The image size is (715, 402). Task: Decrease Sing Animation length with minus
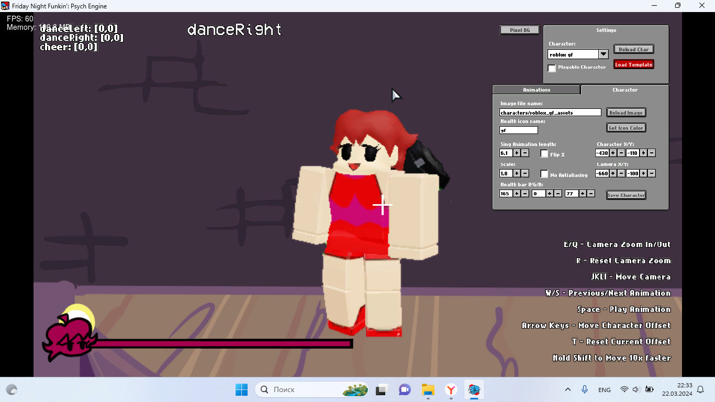(x=525, y=153)
